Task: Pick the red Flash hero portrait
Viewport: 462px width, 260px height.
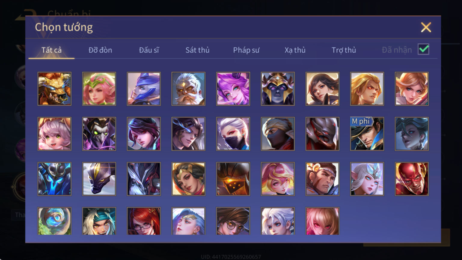Action: pyautogui.click(x=412, y=179)
